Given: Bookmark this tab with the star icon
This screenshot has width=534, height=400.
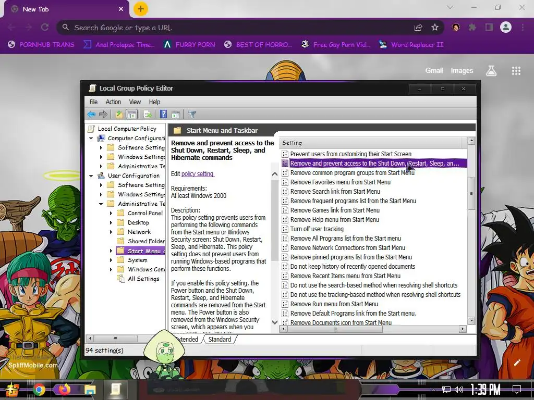Looking at the screenshot, I should tap(435, 28).
